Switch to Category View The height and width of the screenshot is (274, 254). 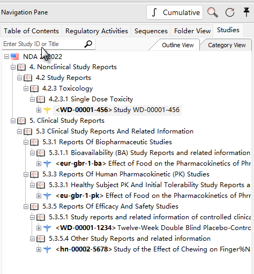227,45
